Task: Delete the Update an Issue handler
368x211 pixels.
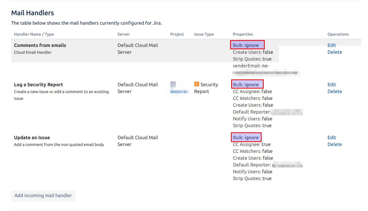Action: [335, 144]
